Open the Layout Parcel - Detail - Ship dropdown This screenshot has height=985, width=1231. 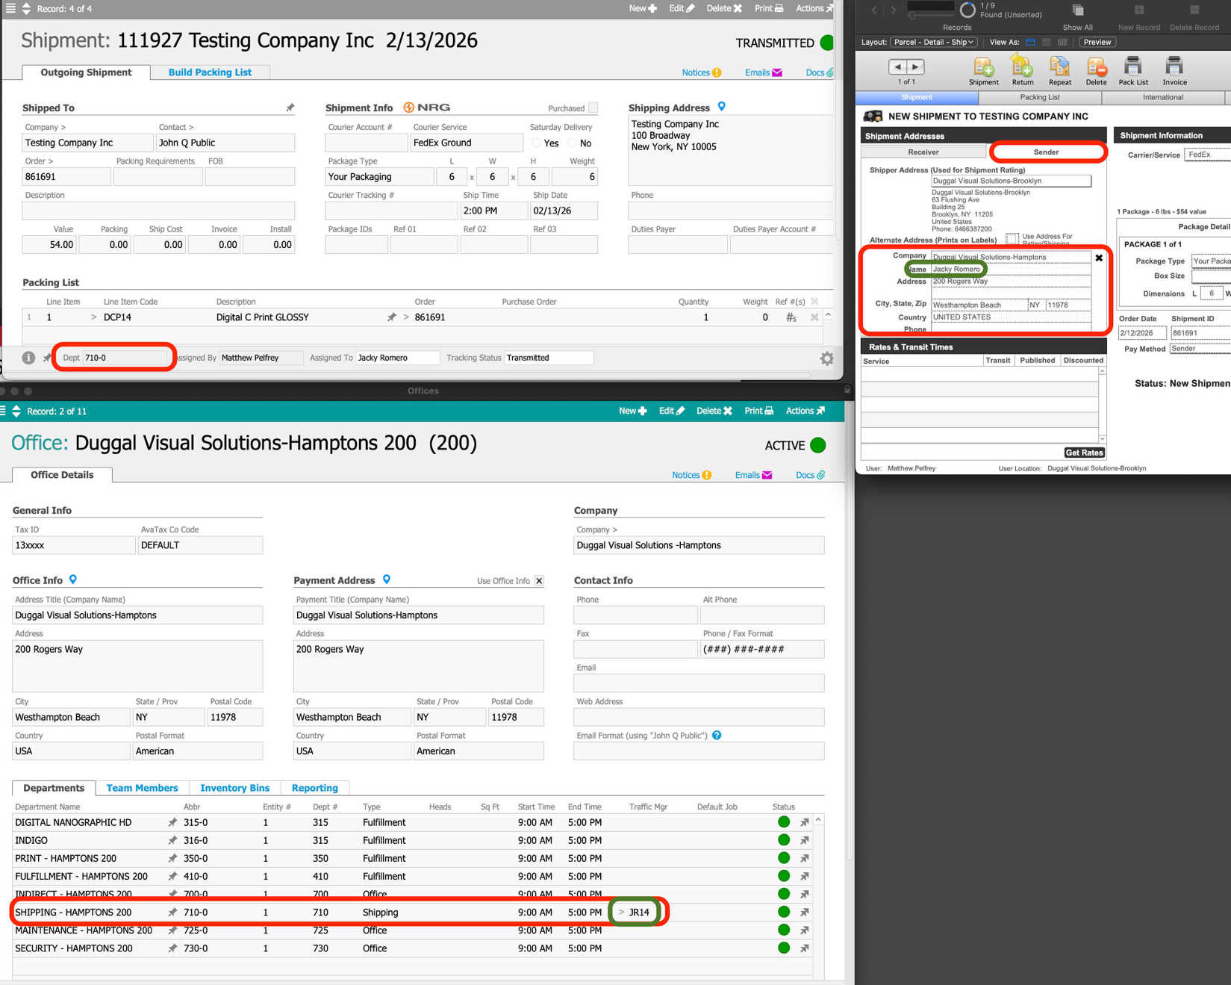[933, 43]
